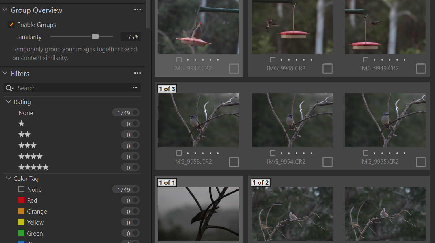Expand the '1 of 3' image stack
This screenshot has width=435, height=243.
click(x=167, y=89)
